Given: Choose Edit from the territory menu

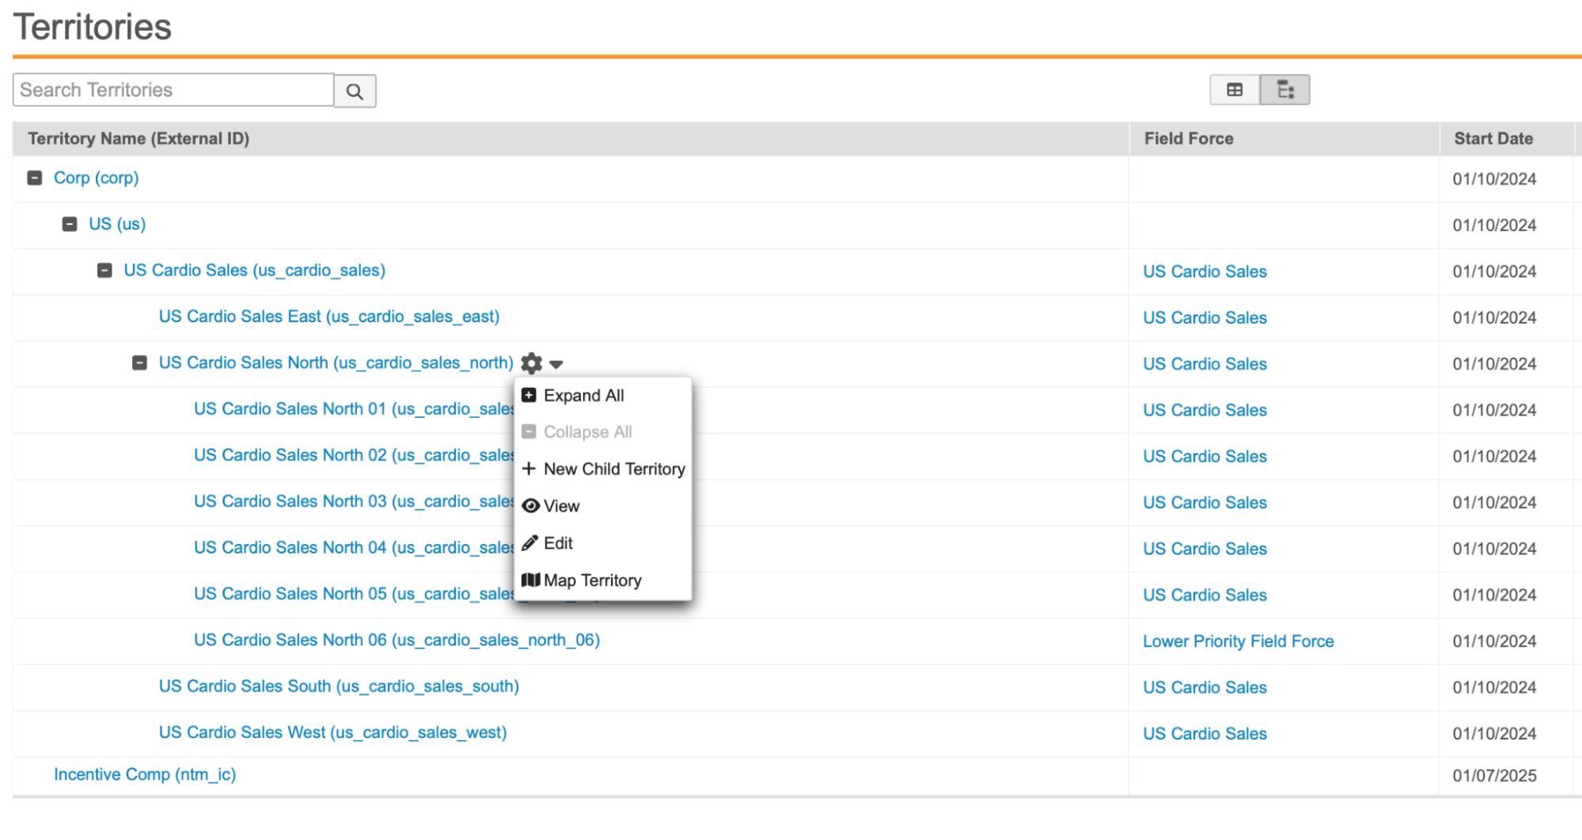Looking at the screenshot, I should (558, 543).
